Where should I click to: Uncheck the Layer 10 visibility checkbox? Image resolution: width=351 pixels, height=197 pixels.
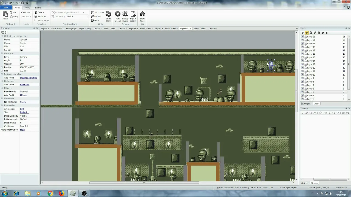point(302,75)
